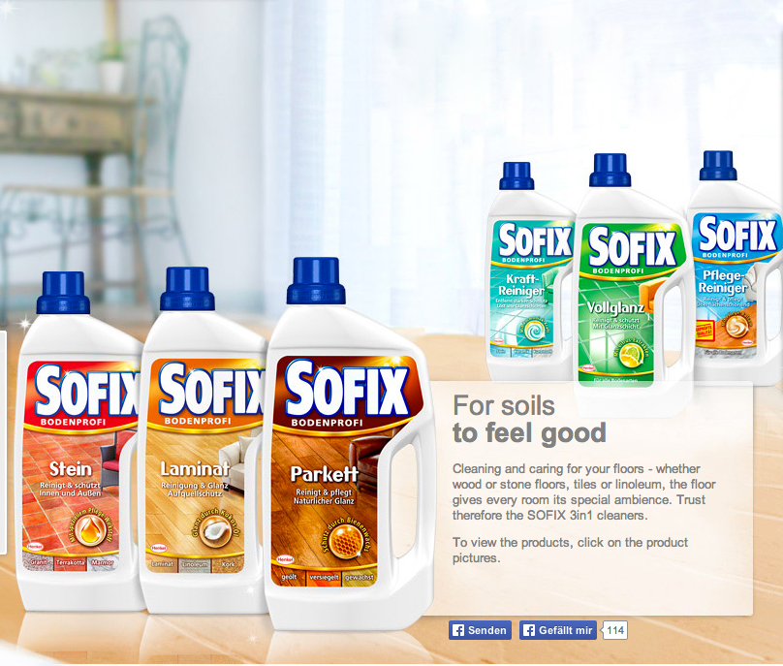Viewport: 783px width, 666px height.
Task: Select the Kraft-Reiniger bottle
Action: 530,271
